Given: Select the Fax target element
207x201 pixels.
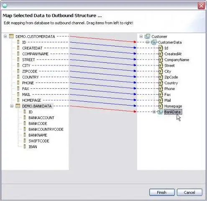Looking at the screenshot, I should pyautogui.click(x=167, y=95).
